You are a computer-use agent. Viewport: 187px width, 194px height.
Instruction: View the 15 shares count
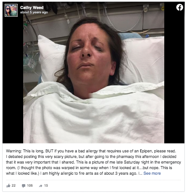(46, 185)
